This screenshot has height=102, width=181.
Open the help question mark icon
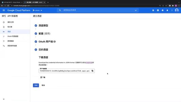pos(163,10)
